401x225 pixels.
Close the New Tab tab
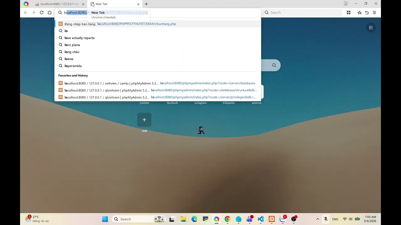[x=138, y=4]
